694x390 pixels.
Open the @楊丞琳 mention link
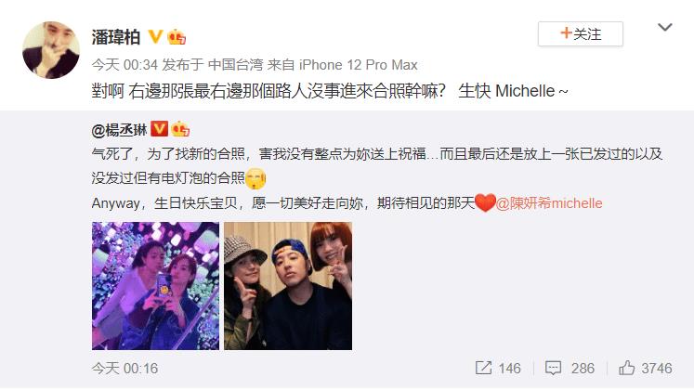point(119,130)
